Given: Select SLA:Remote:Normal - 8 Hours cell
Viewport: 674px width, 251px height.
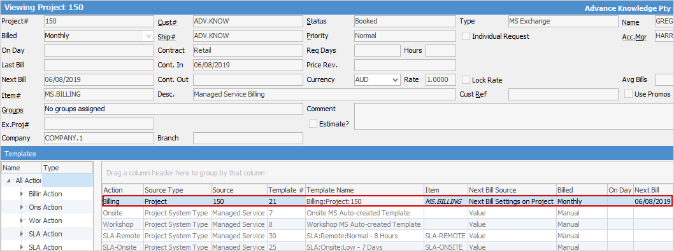Looking at the screenshot, I should (364, 236).
